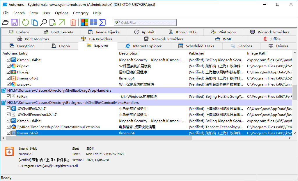Image resolution: width=298 pixels, height=181 pixels.
Task: Toggle the blue Windows logo filter icon
Action: pyautogui.click(x=93, y=22)
